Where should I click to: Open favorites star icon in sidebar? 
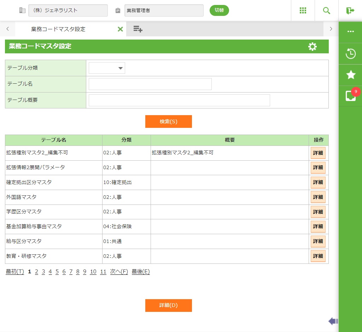[350, 75]
